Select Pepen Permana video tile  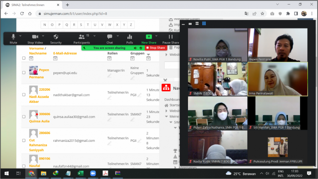[x=278, y=45]
